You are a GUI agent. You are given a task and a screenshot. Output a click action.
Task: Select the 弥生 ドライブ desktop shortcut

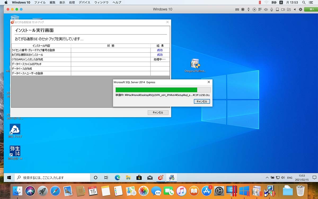coord(15,131)
